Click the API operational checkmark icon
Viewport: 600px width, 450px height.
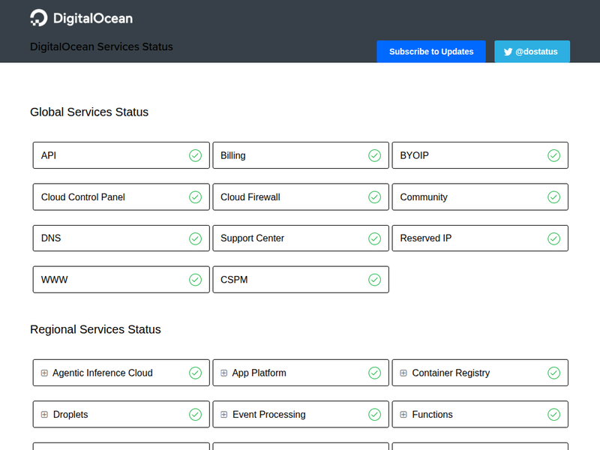click(195, 155)
